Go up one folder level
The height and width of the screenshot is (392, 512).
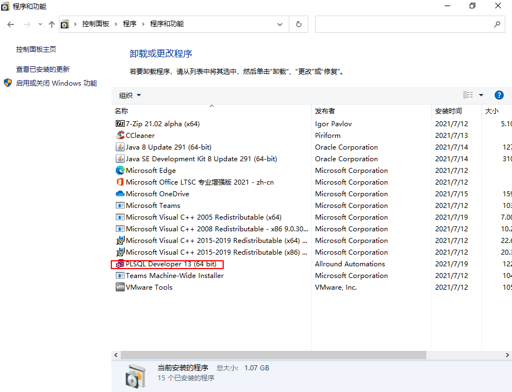pos(52,24)
